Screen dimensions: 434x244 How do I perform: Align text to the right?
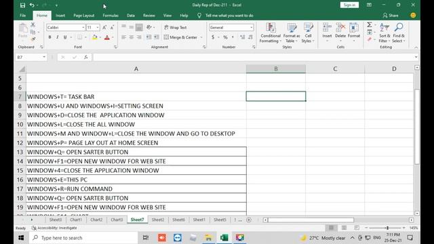point(139,37)
